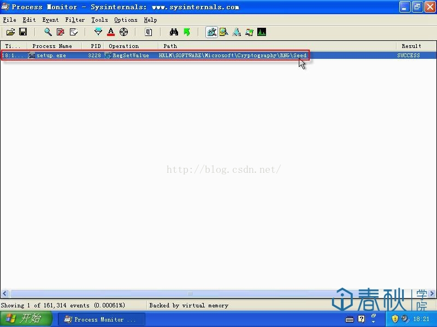
Task: Click the Showing 1 of 161,314 events status
Action: [63, 305]
